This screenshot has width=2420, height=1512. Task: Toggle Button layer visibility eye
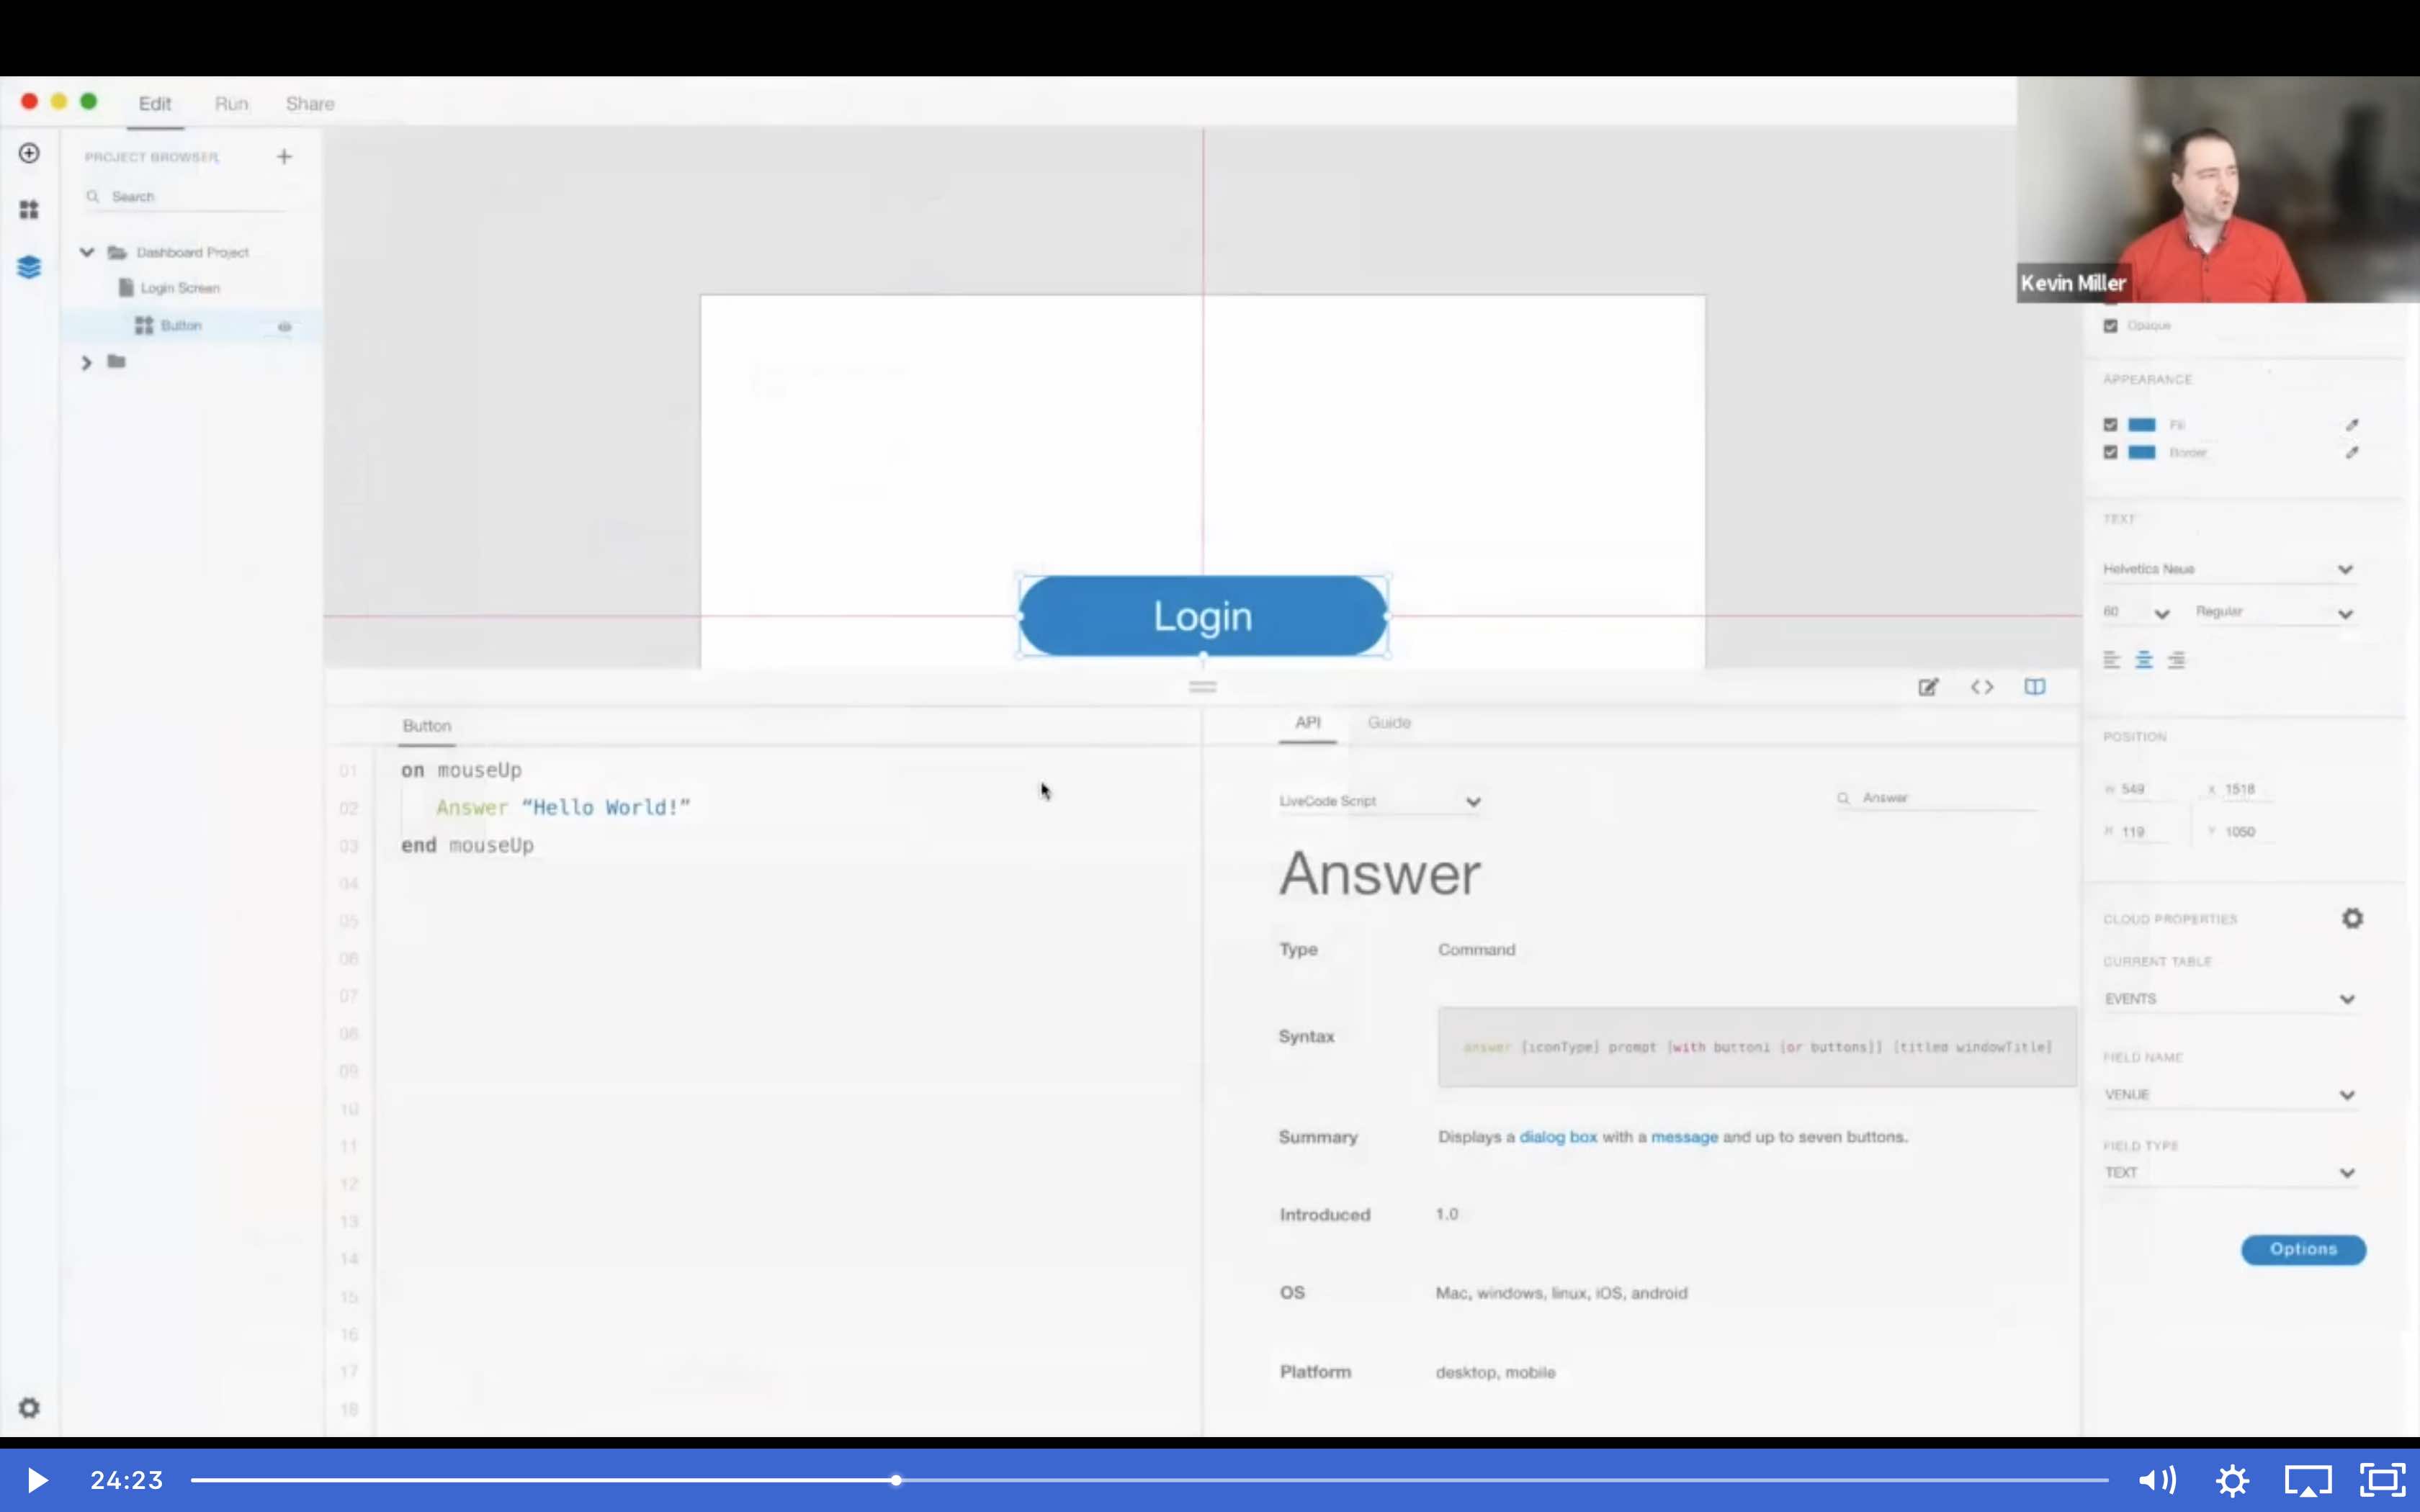click(284, 326)
